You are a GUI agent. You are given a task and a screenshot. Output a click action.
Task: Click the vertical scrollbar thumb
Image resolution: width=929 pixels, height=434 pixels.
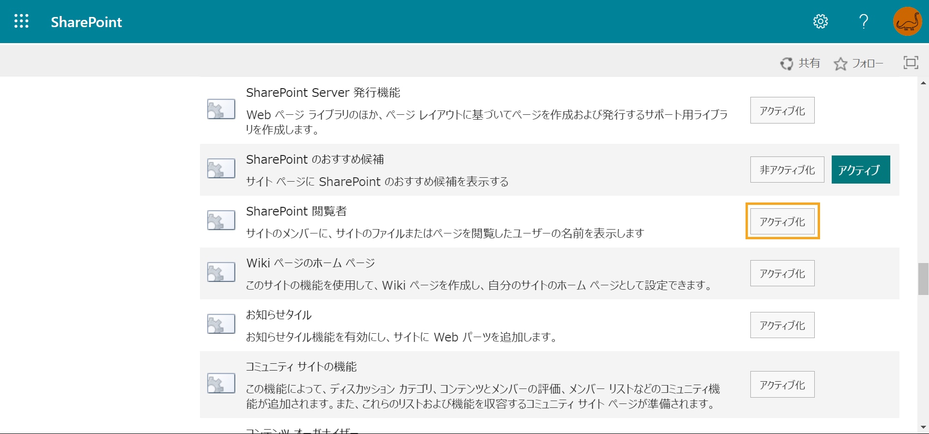pyautogui.click(x=923, y=279)
